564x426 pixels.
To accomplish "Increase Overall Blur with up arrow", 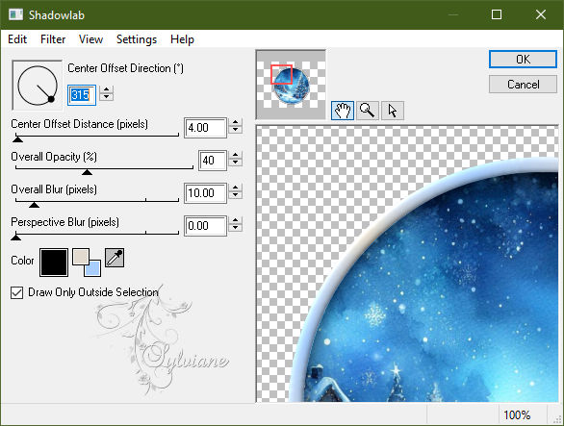I will coord(235,188).
